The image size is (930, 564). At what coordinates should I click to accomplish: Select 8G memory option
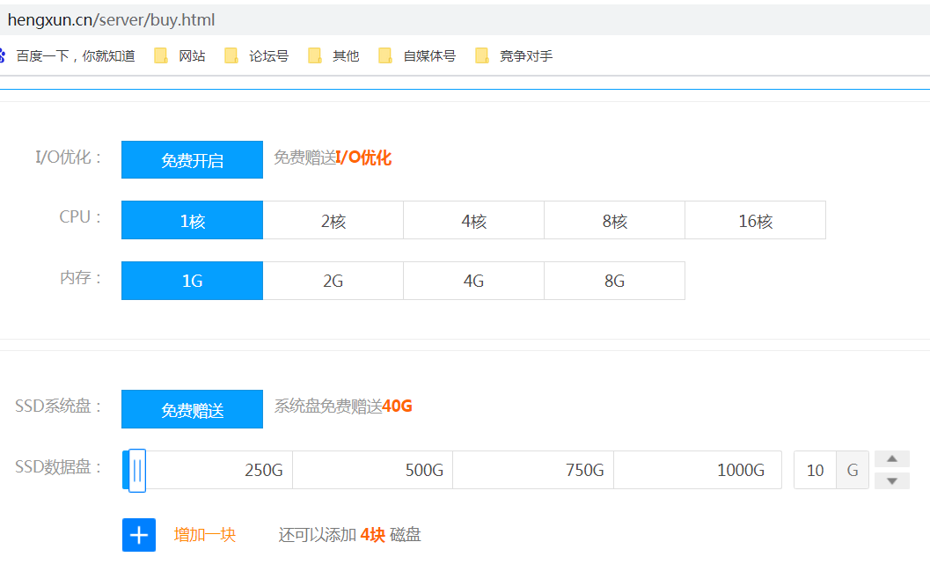coord(614,280)
